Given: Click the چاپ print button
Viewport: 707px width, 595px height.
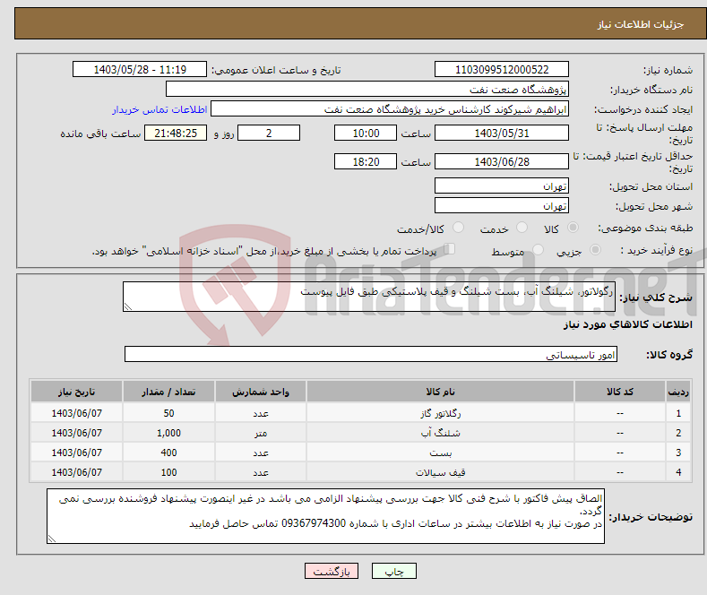Looking at the screenshot, I should click(393, 571).
